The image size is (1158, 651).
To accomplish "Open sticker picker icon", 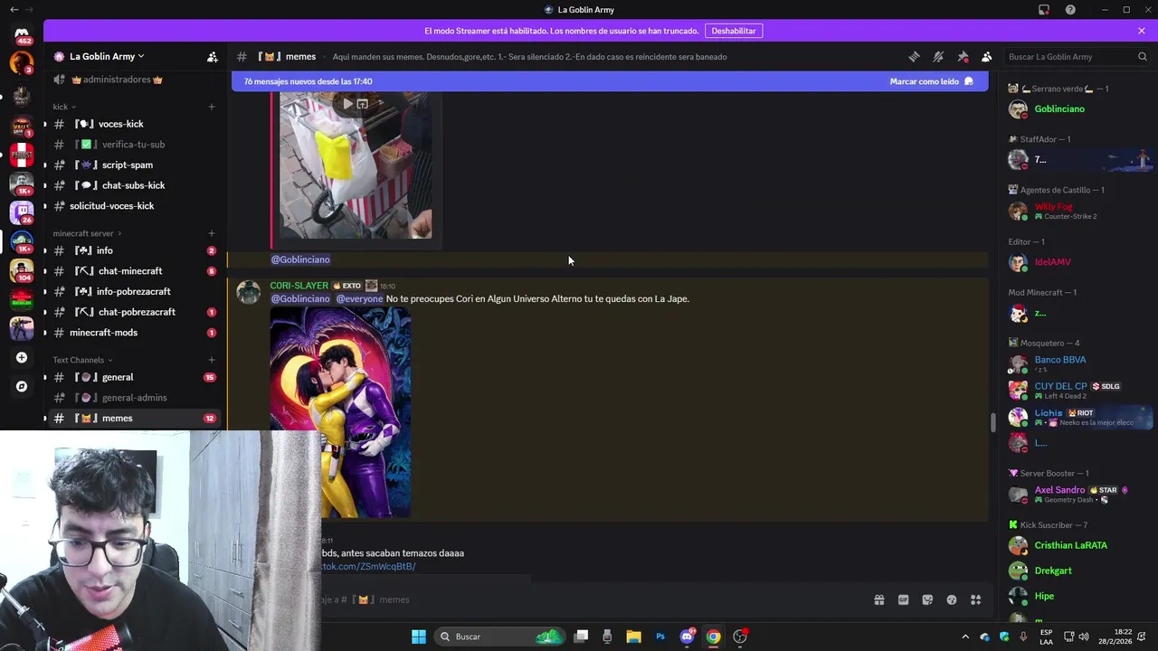I will [x=927, y=599].
